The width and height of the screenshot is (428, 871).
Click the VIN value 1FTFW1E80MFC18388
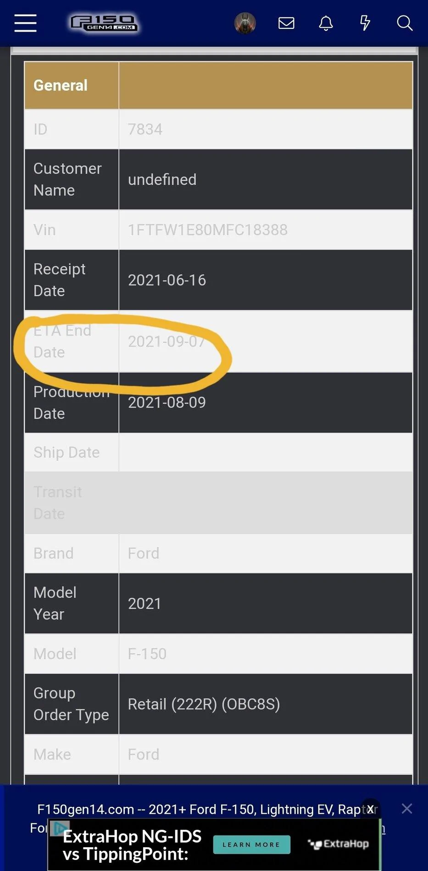207,230
